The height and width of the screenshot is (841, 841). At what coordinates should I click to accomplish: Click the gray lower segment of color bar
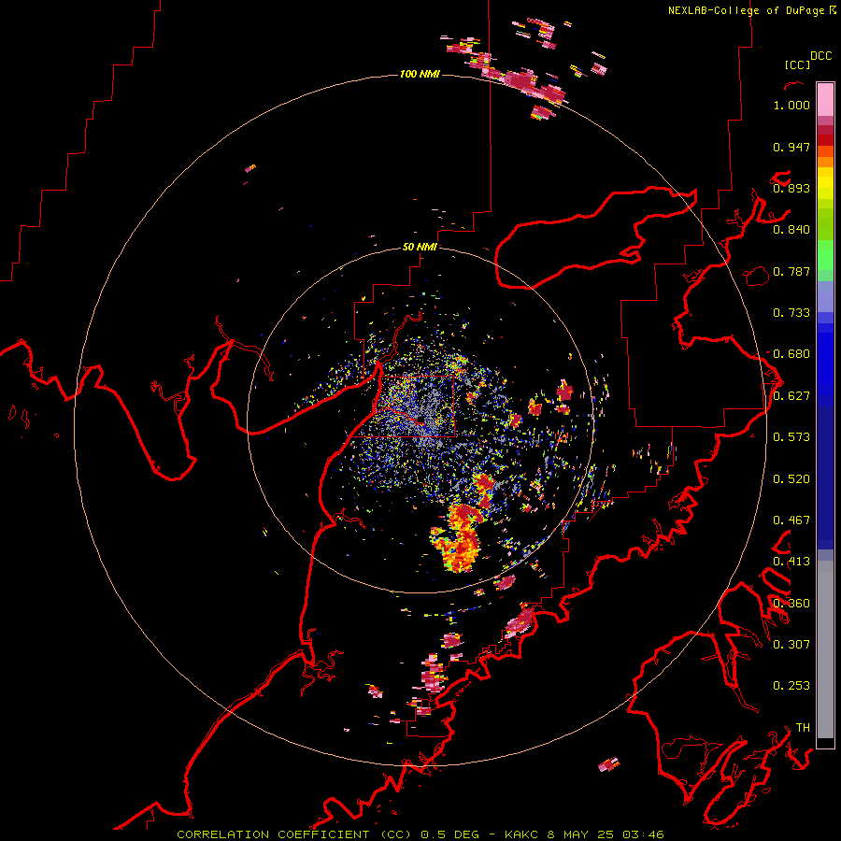pos(825,649)
